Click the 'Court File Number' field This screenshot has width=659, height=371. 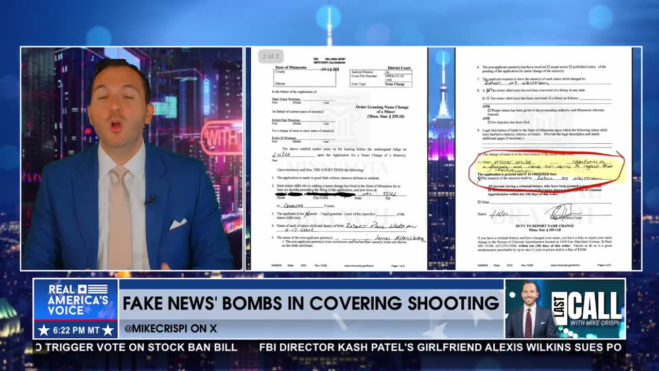(x=380, y=78)
